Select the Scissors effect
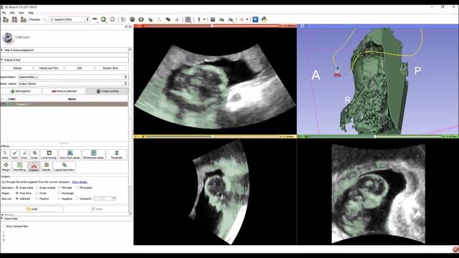The width and height of the screenshot is (459, 258). [34, 167]
